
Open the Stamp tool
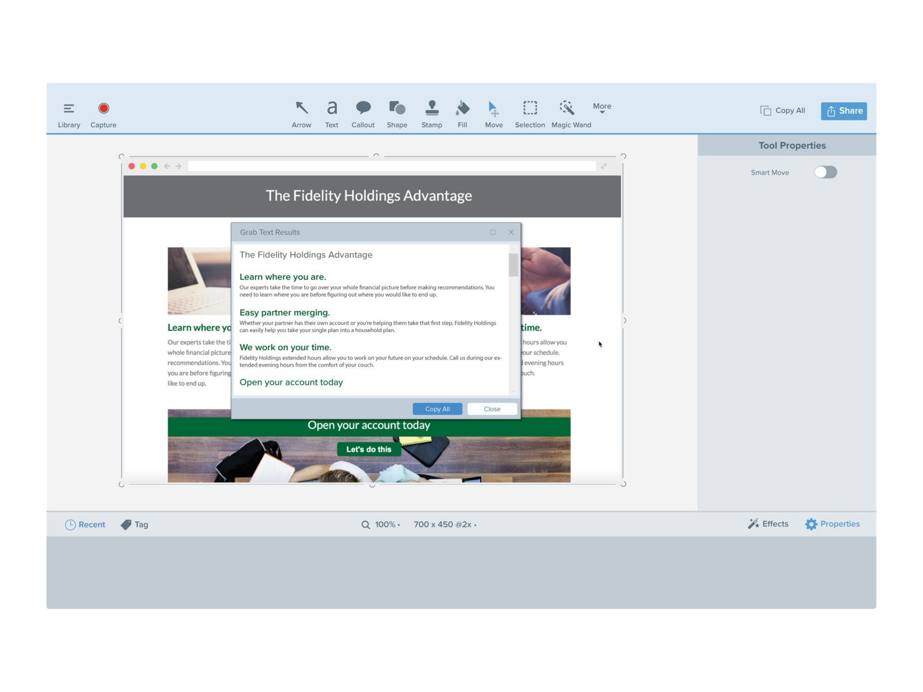pyautogui.click(x=431, y=113)
